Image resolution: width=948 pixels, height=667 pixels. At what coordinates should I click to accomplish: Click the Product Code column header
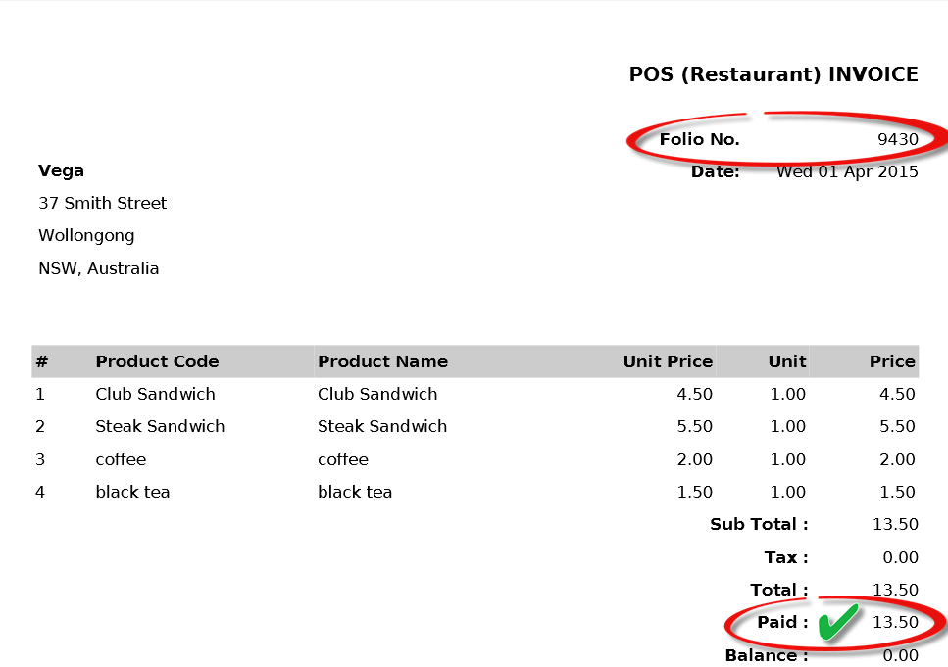point(157,361)
